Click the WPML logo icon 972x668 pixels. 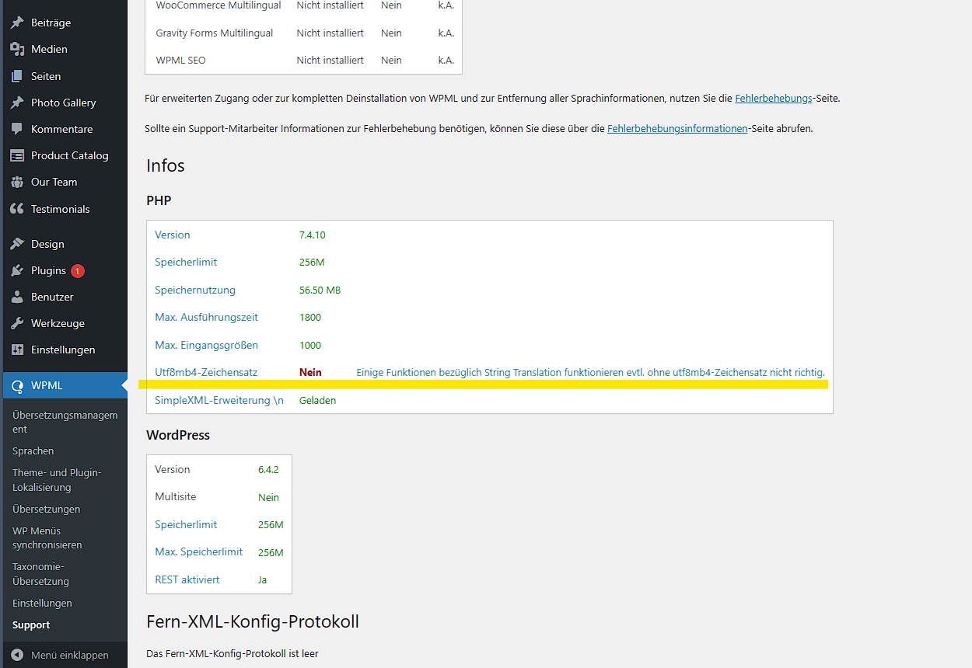coord(17,386)
